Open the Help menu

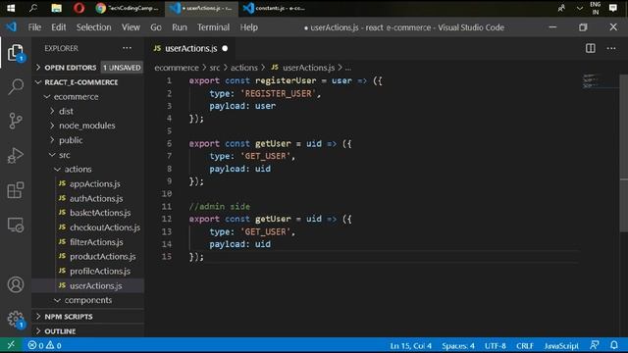point(248,27)
